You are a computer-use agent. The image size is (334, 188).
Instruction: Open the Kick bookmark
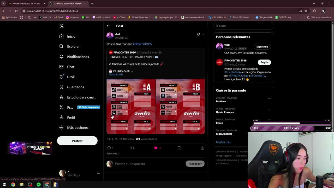pyautogui.click(x=86, y=17)
